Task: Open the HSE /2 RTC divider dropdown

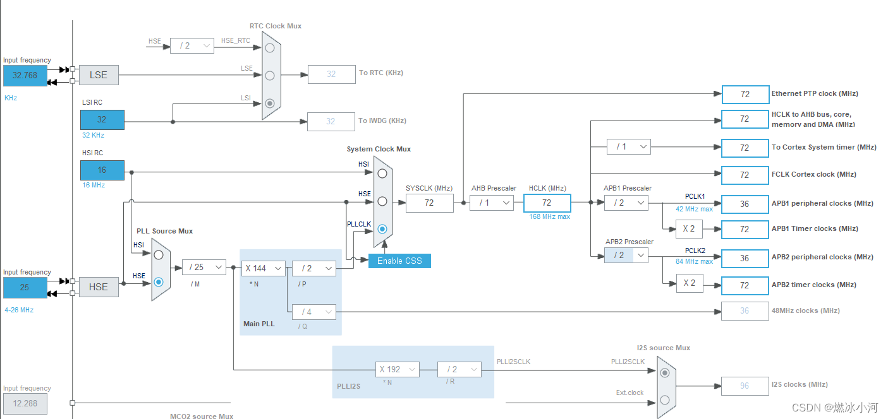Action: (192, 45)
